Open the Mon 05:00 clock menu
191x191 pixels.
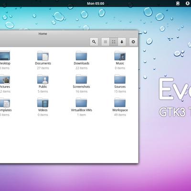95,3
